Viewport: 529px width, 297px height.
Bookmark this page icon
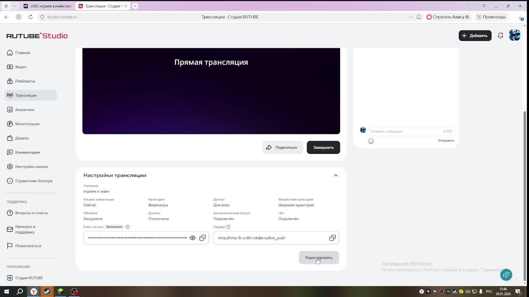coord(419,17)
